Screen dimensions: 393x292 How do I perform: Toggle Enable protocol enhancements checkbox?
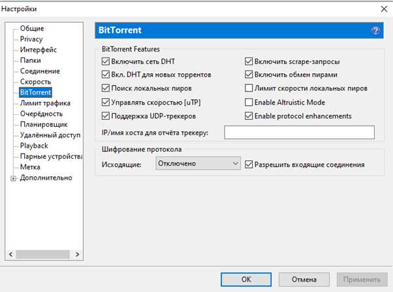pos(249,116)
